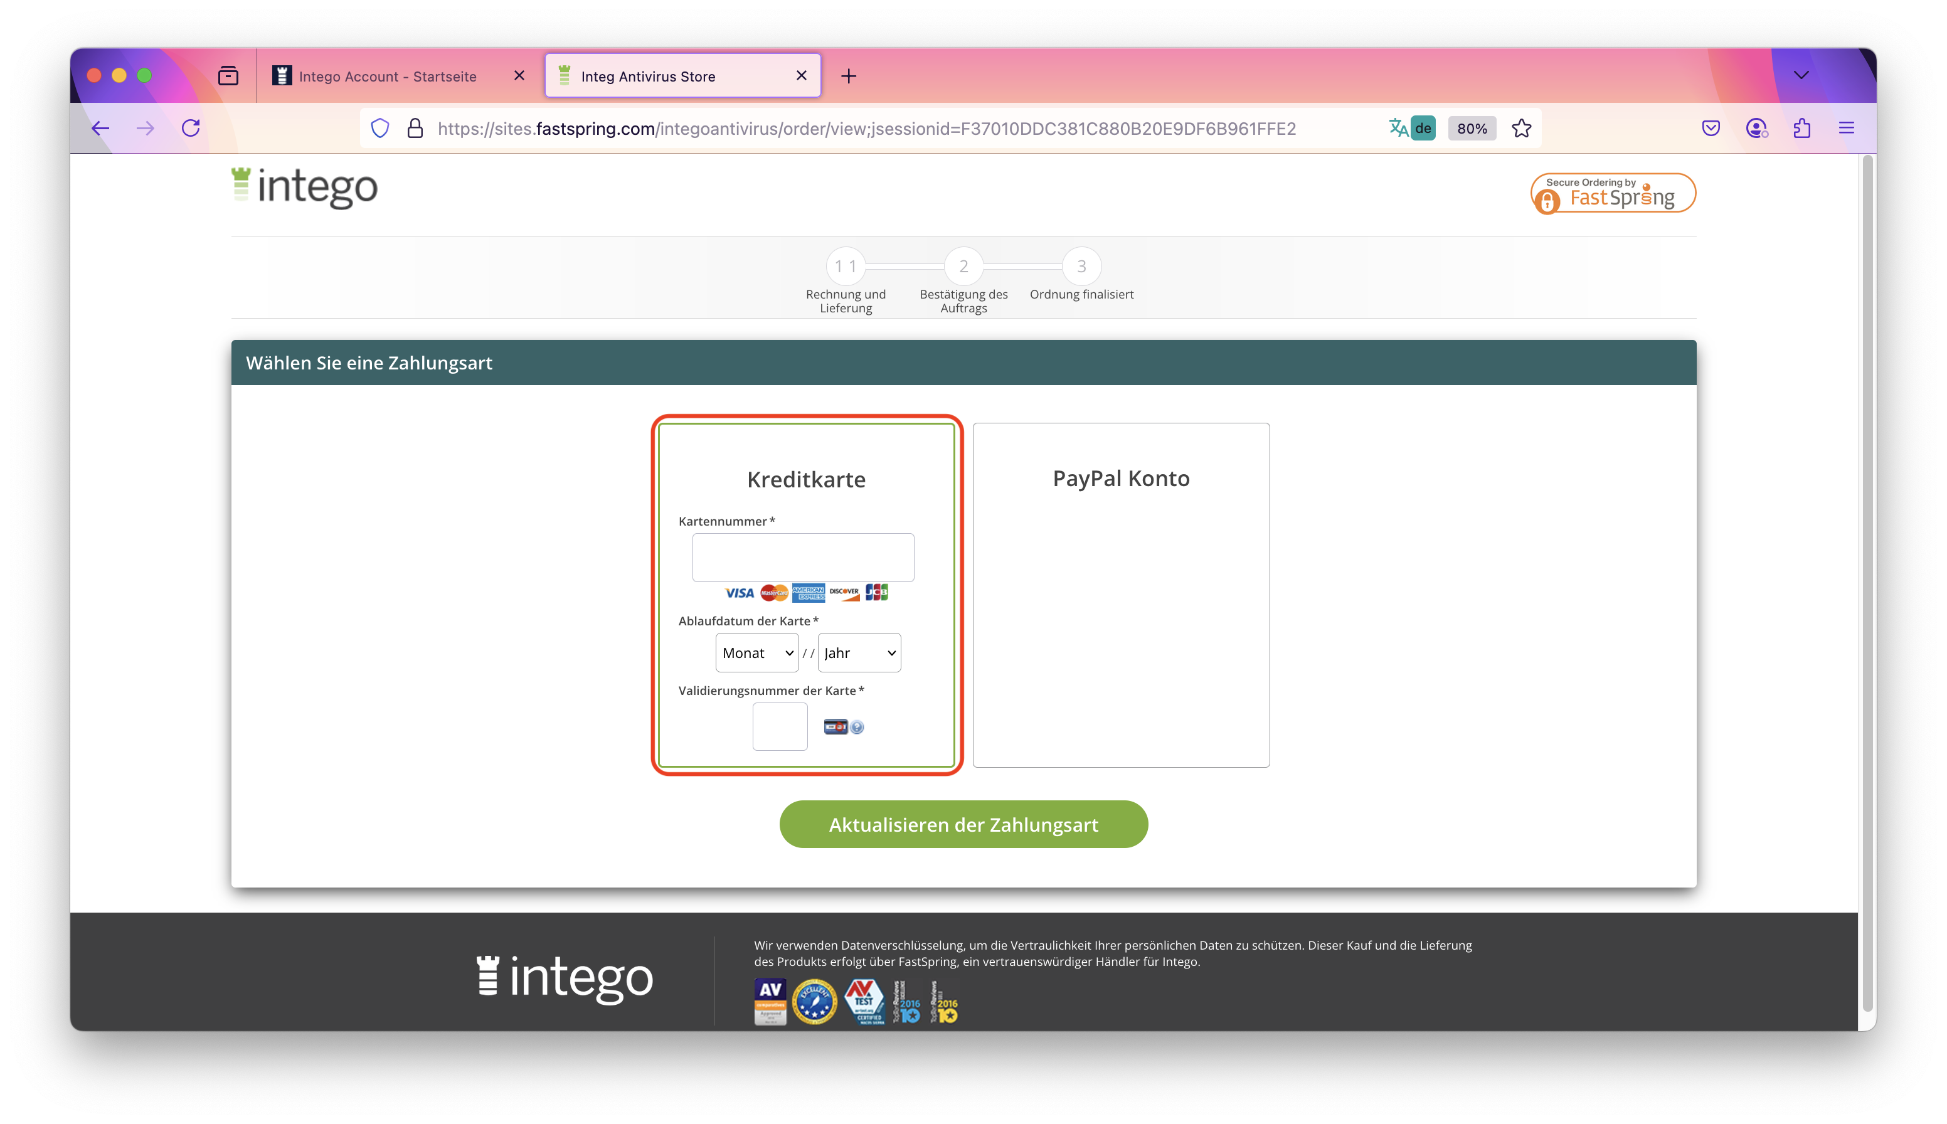Click the American Express logo

pos(809,593)
